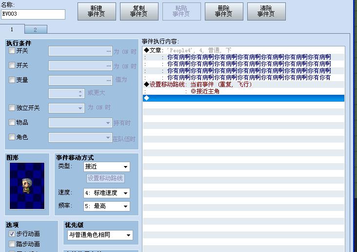Check the 独立开关 condition checkbox

point(12,107)
